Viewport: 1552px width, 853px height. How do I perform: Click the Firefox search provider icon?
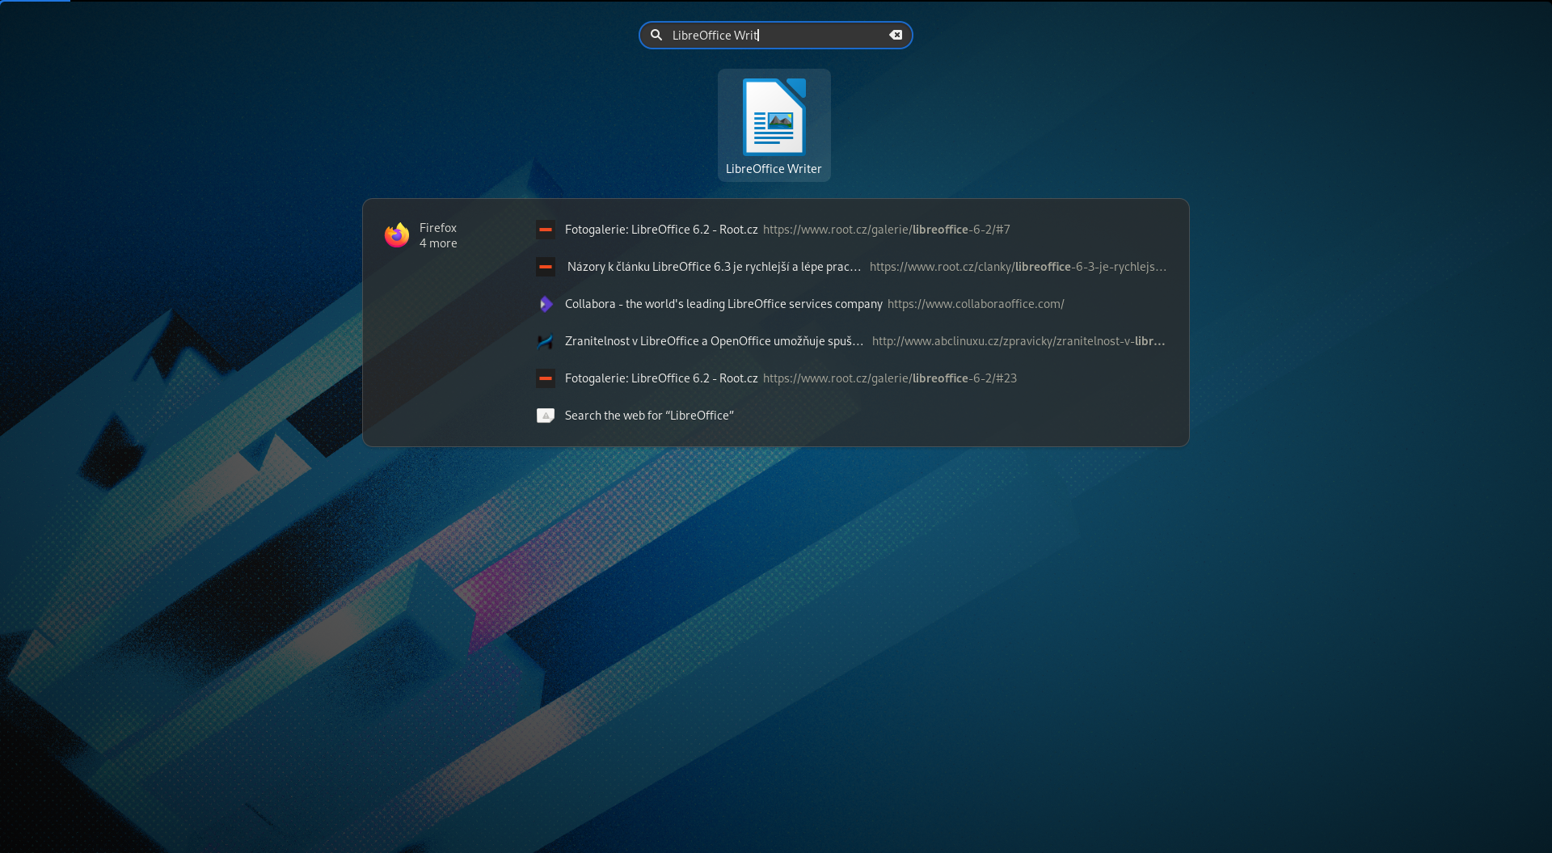click(397, 235)
